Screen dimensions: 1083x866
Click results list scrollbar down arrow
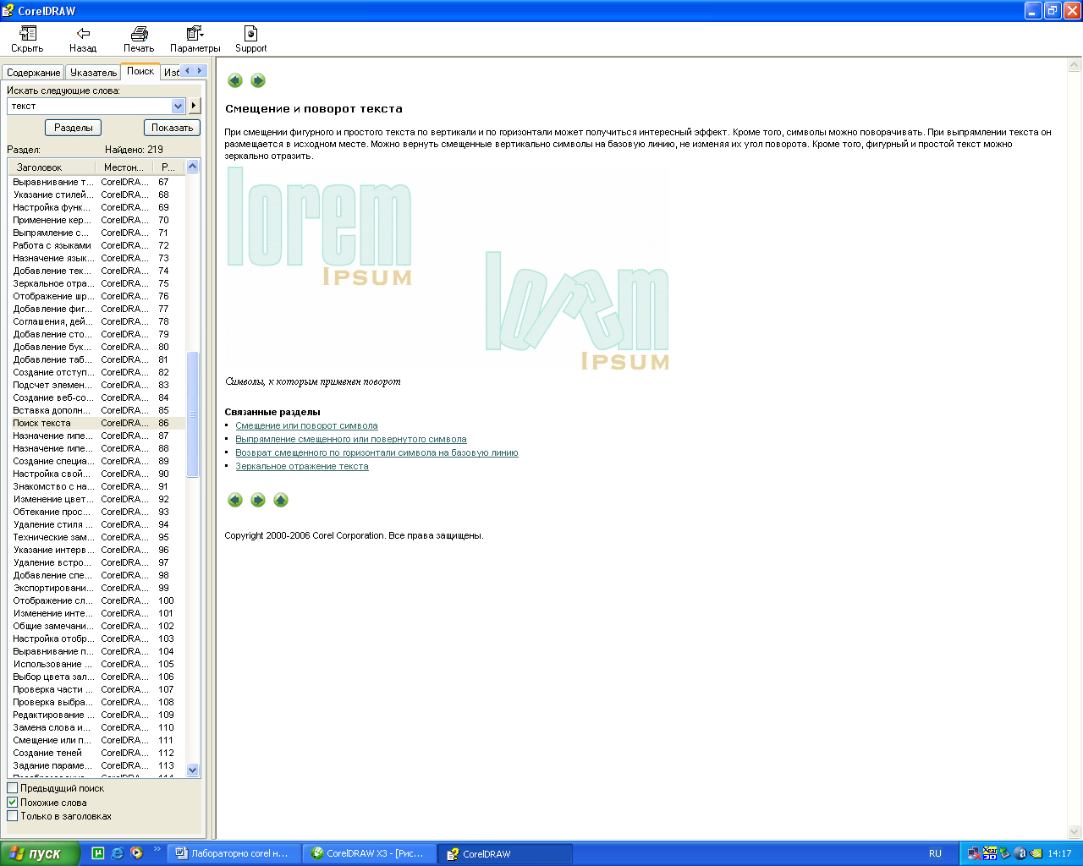coord(192,770)
